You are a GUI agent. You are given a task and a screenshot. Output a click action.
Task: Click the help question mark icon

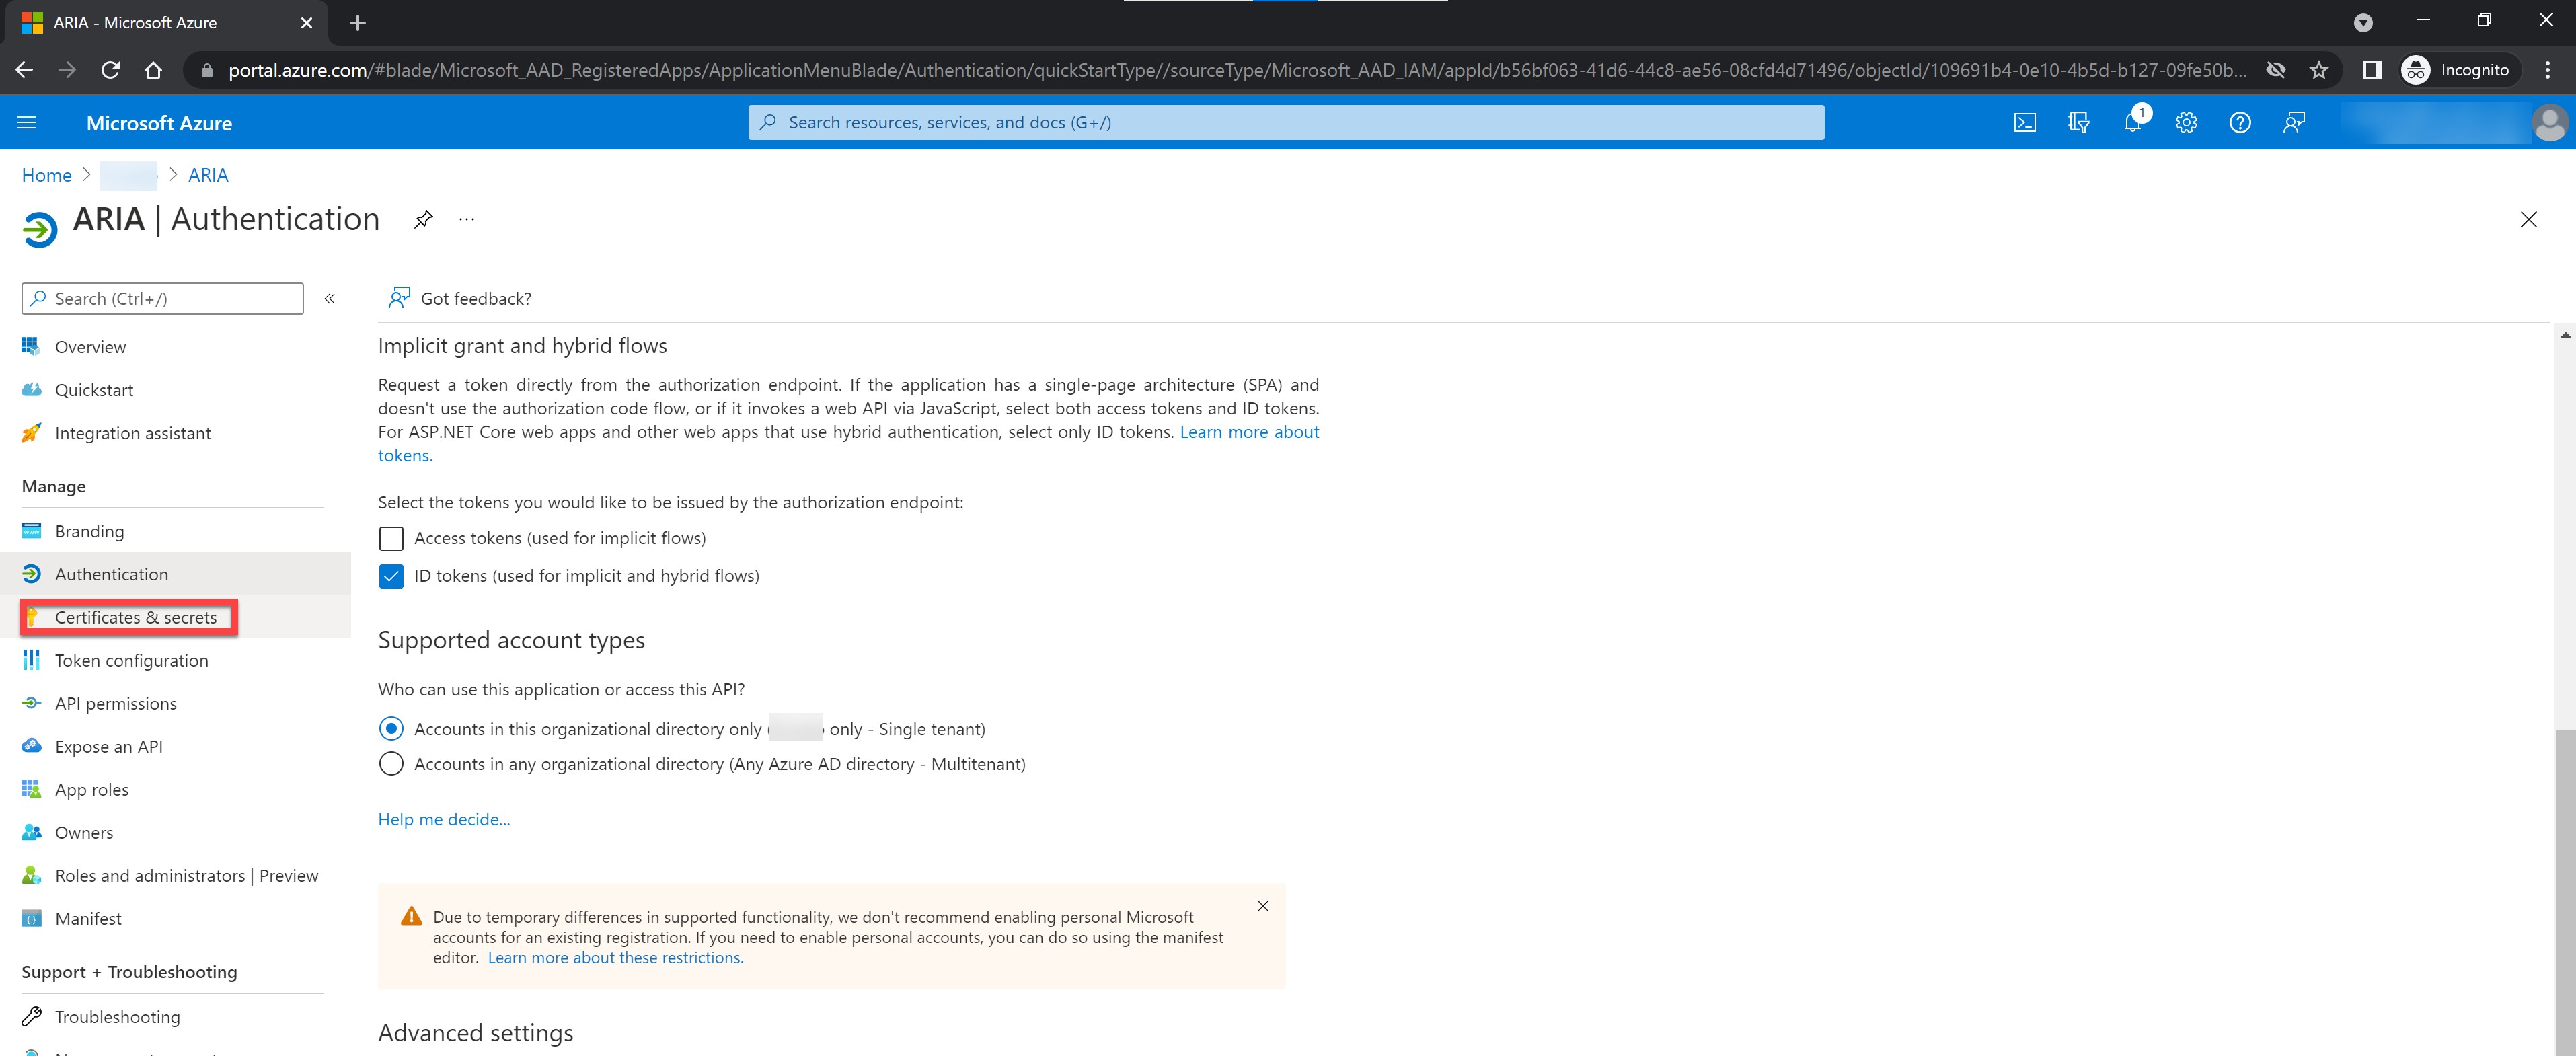(x=2240, y=122)
